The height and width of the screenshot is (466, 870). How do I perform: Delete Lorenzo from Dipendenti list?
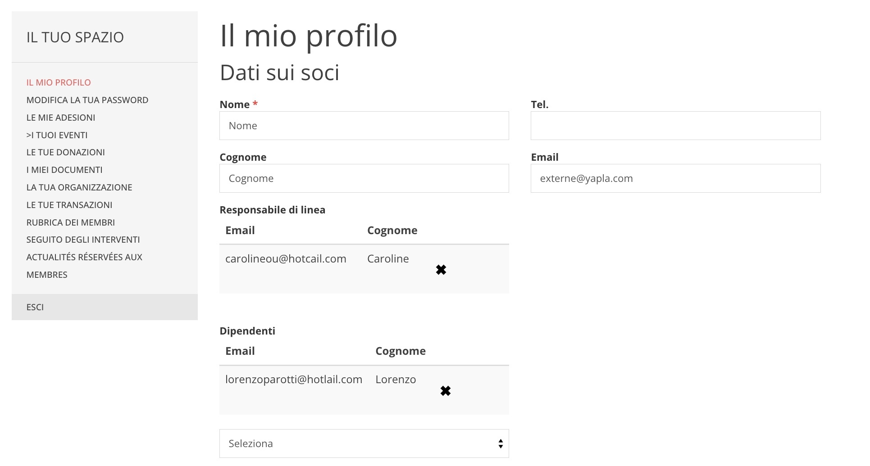[x=446, y=390]
